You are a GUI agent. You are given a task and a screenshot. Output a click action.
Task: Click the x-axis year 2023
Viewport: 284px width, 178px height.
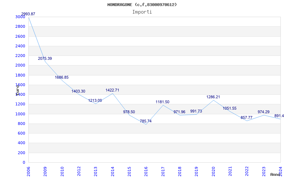click(x=264, y=172)
